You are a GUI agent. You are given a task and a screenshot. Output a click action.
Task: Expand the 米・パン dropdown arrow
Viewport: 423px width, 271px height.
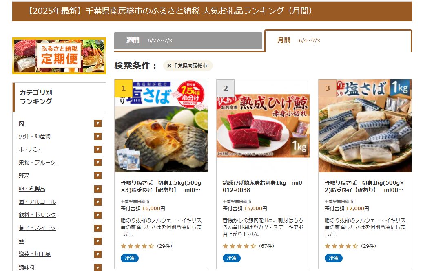pos(98,150)
